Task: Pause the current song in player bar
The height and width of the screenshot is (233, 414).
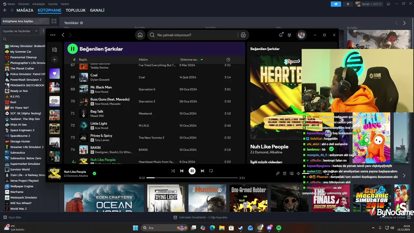Action: point(192,171)
